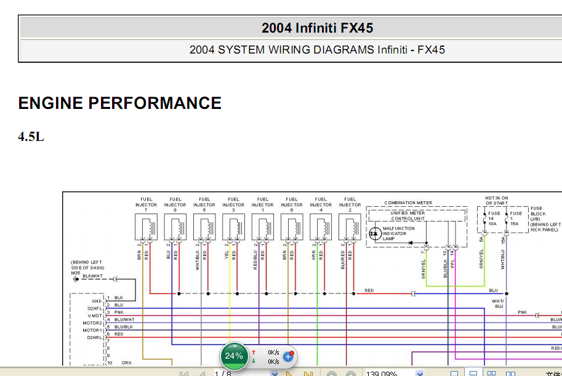
Task: Select facing pages layout icon
Action: (x=492, y=374)
